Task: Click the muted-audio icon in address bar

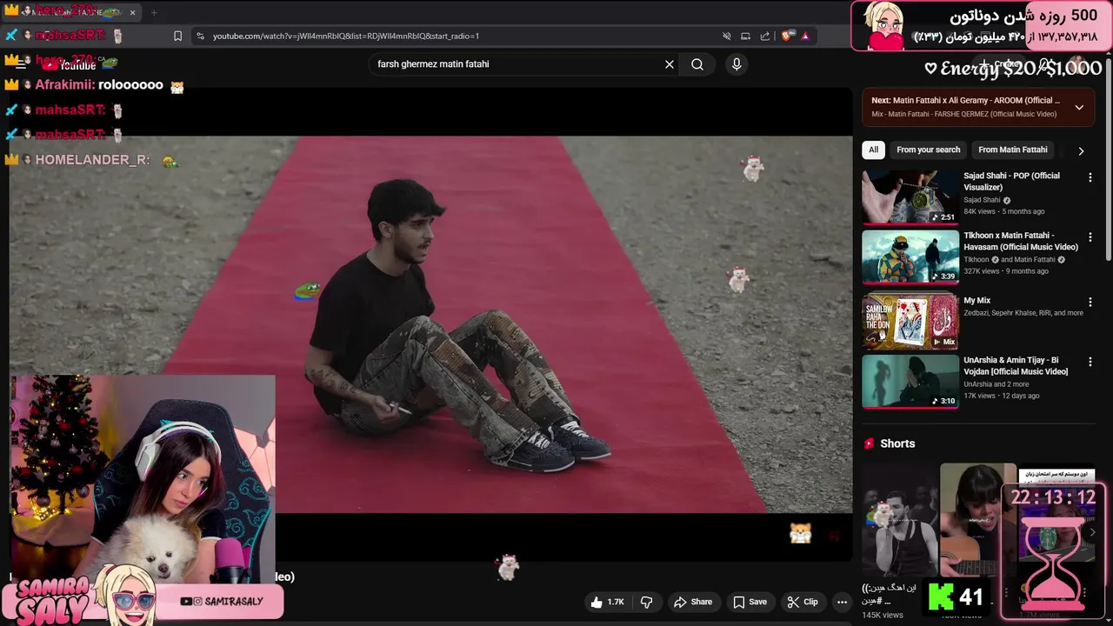Action: 727,36
